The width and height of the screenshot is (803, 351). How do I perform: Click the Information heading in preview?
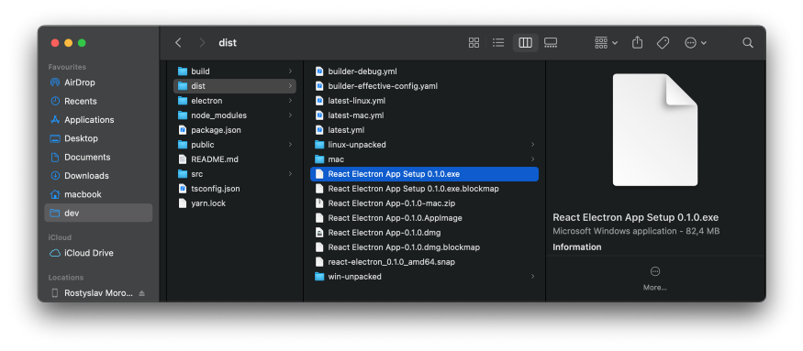(577, 247)
